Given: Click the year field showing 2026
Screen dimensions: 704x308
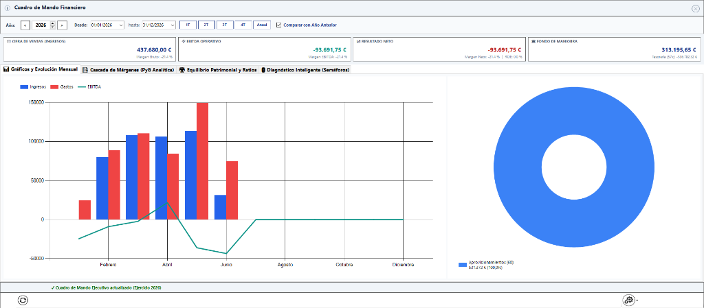Looking at the screenshot, I should coord(41,25).
